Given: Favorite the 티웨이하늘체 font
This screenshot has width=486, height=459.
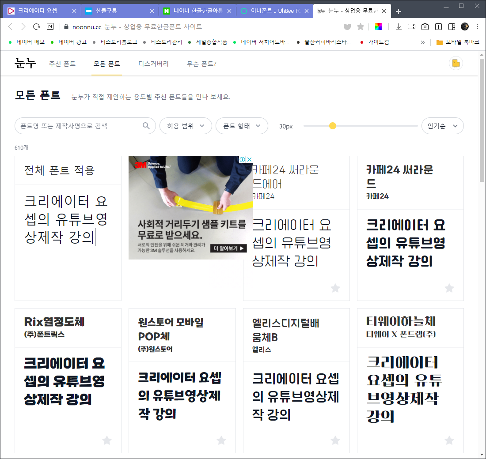Looking at the screenshot, I should tap(449, 440).
